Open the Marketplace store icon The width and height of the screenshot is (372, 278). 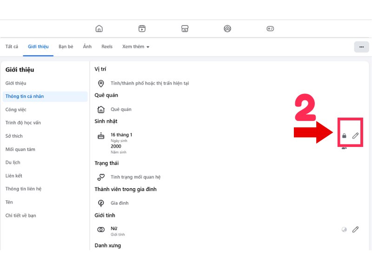tap(185, 29)
